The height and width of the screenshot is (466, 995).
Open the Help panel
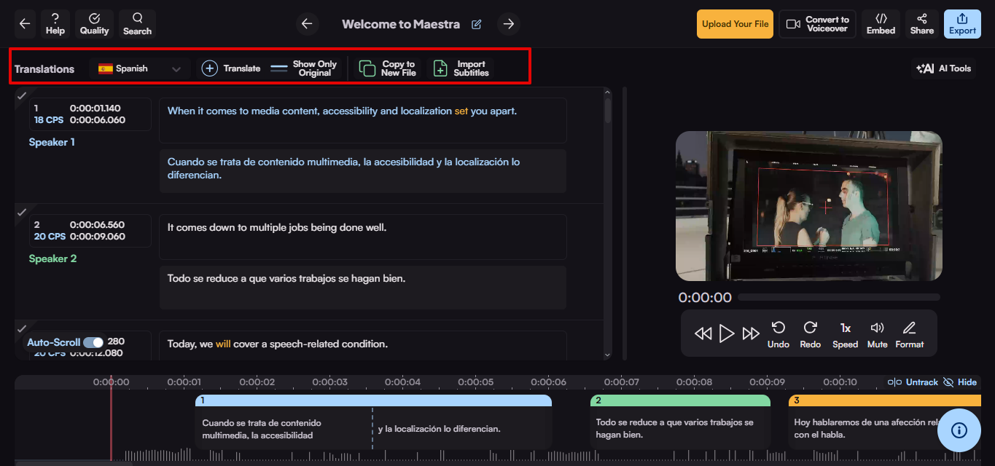coord(55,24)
